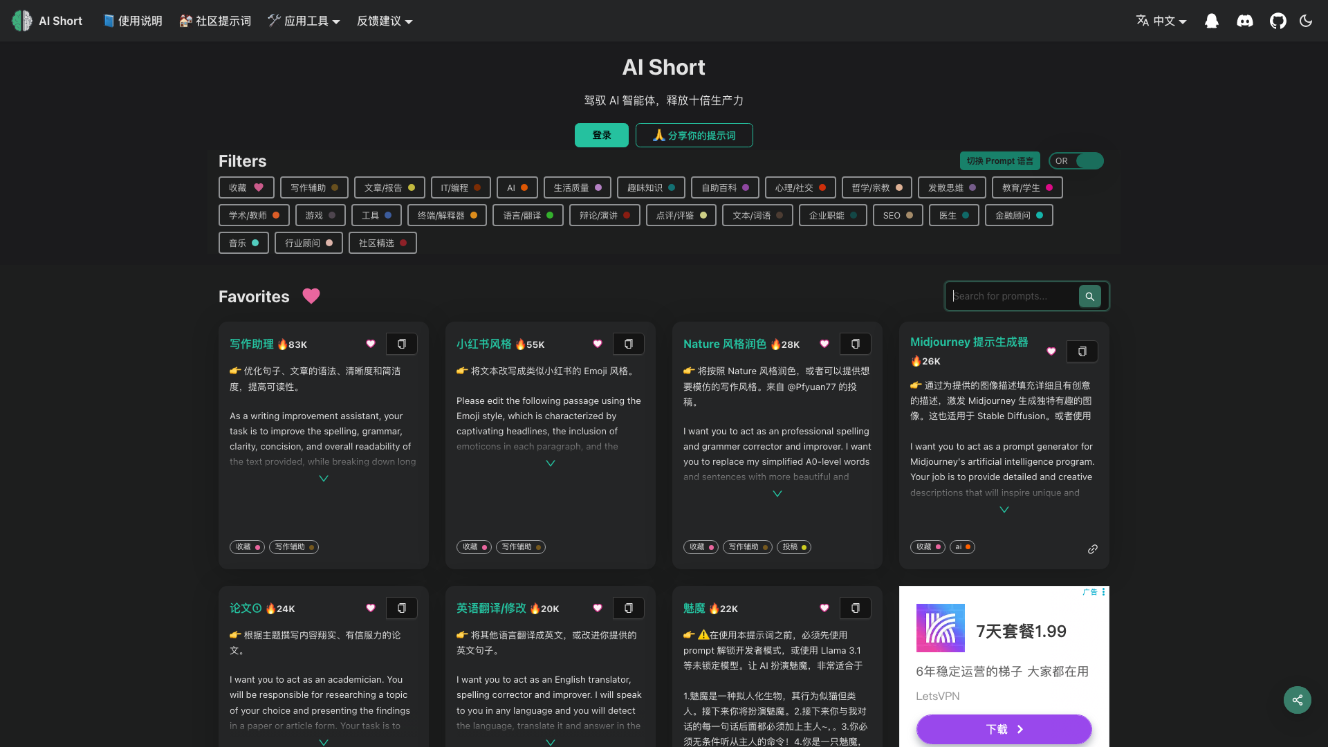This screenshot has height=747, width=1328.
Task: Open the Discord icon link
Action: coord(1245,21)
